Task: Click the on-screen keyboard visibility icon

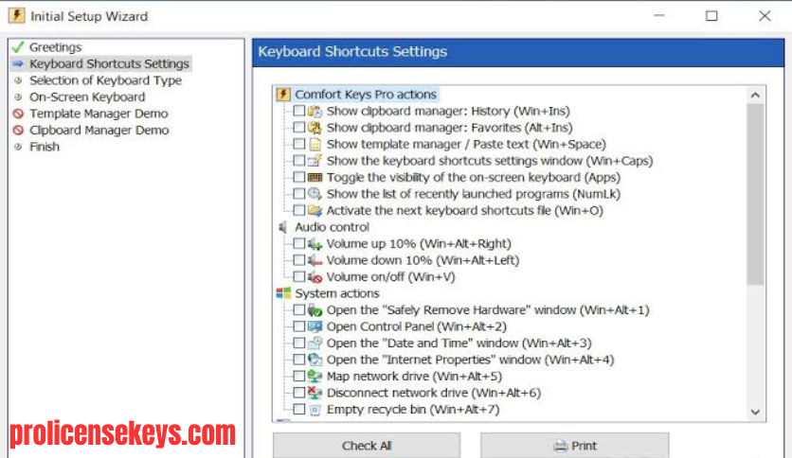Action: [x=315, y=177]
